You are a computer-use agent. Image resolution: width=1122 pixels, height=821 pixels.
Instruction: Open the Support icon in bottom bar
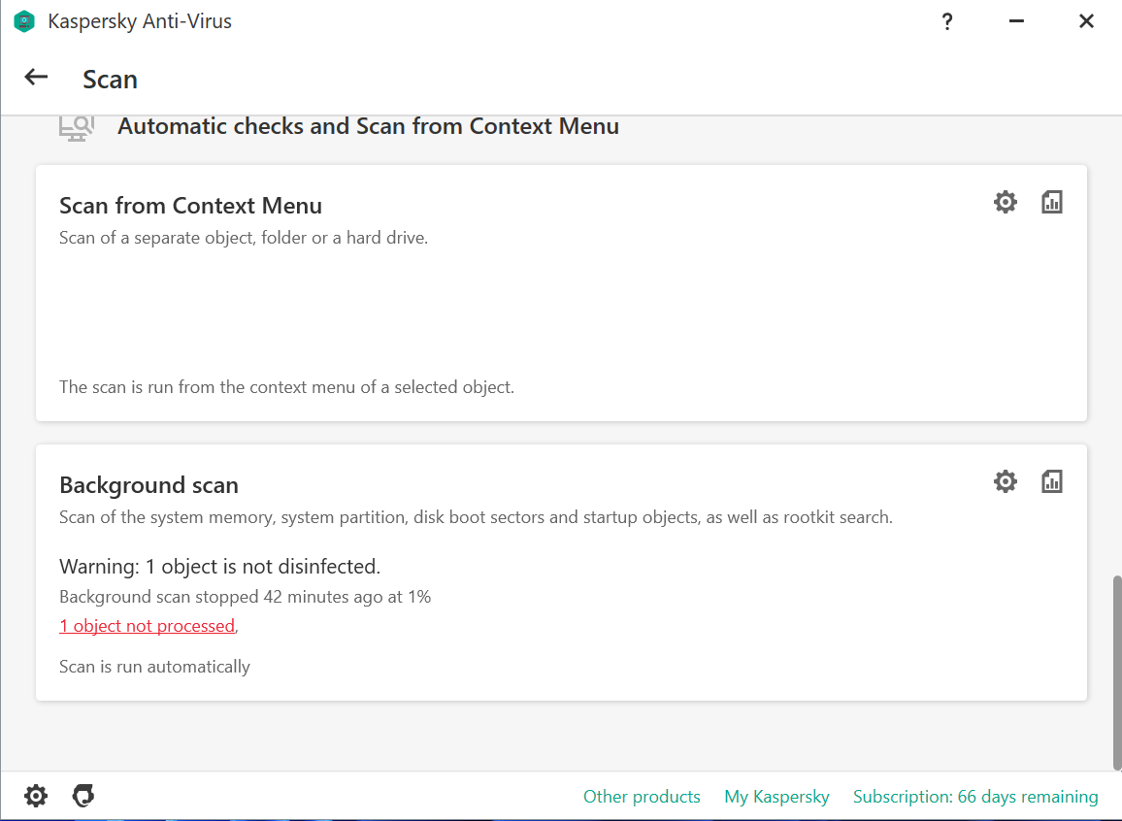pyautogui.click(x=83, y=797)
